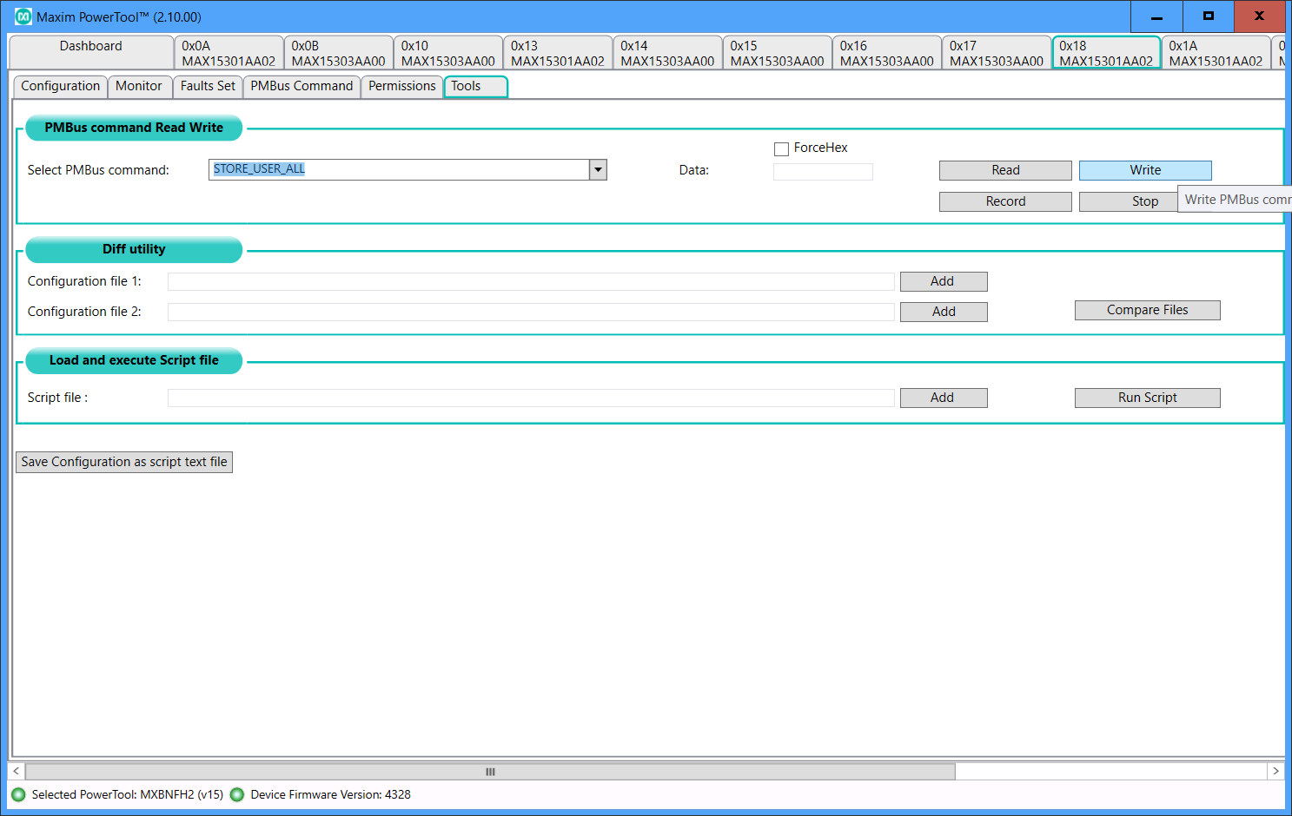Image resolution: width=1292 pixels, height=816 pixels.
Task: Open the Permissions sub-tab
Action: (x=402, y=86)
